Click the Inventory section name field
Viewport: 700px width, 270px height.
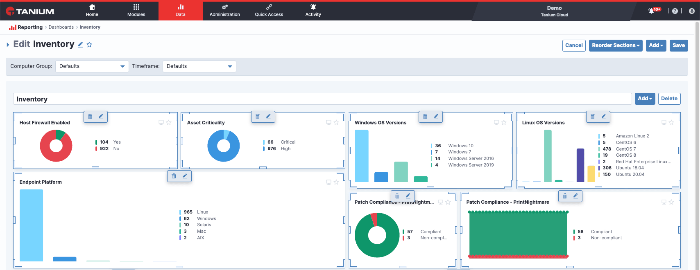click(x=322, y=99)
